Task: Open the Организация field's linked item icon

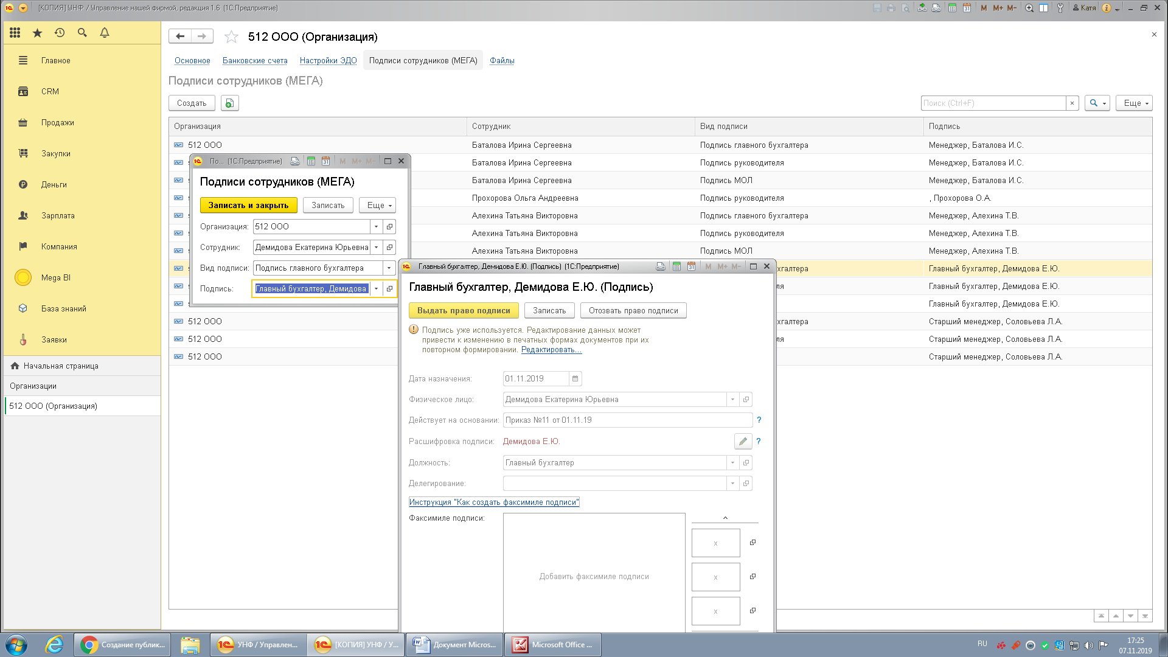Action: coord(389,226)
